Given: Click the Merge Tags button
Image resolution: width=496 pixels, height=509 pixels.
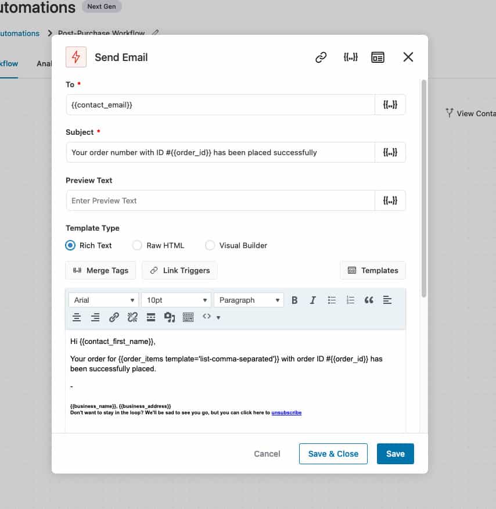Looking at the screenshot, I should tap(100, 270).
